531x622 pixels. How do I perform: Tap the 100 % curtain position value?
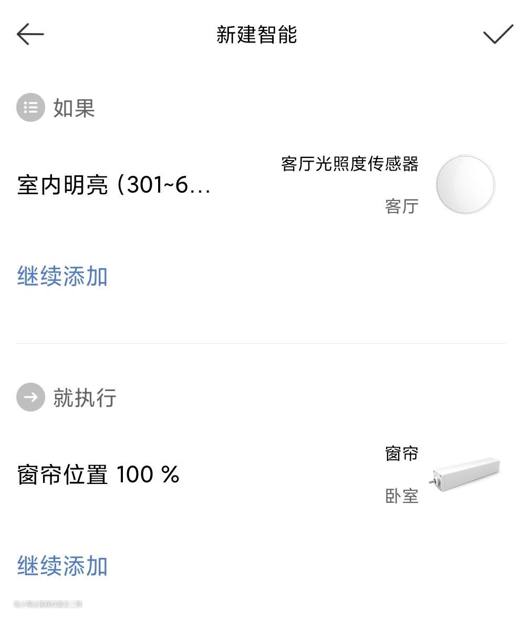(x=148, y=475)
